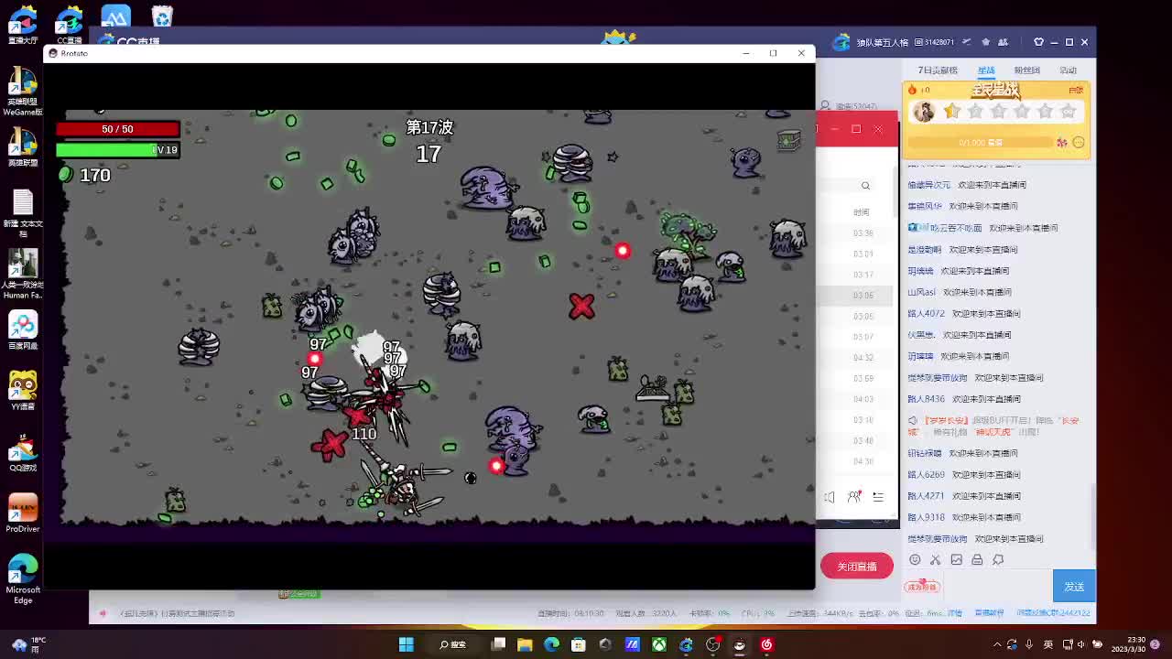Click the pin icon in chat toolbar
Viewport: 1172px width, 659px height.
coord(998,559)
